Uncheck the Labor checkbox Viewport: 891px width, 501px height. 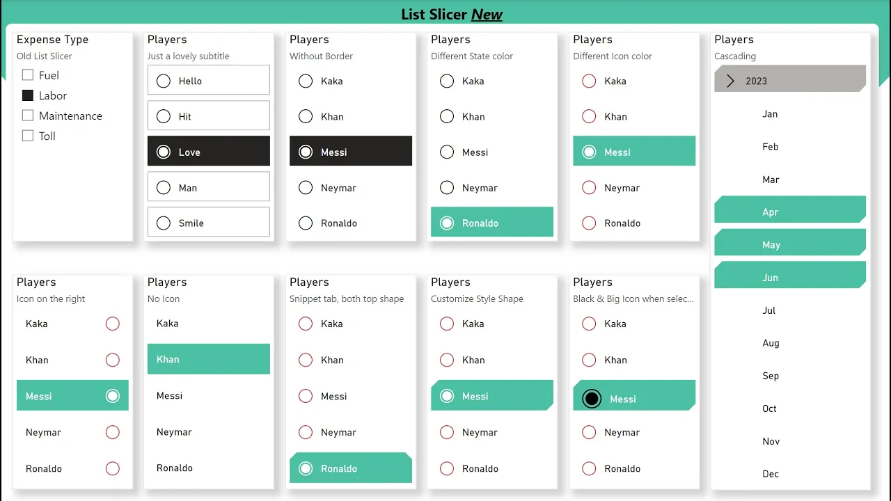tap(28, 95)
